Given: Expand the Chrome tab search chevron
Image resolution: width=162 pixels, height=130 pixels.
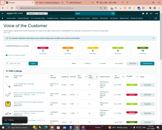Looking at the screenshot, I should 3,3.
